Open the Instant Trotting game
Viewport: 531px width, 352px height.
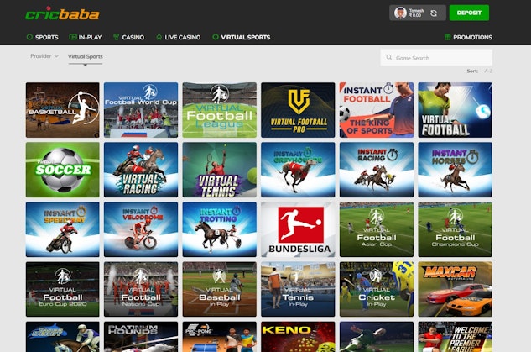220,229
